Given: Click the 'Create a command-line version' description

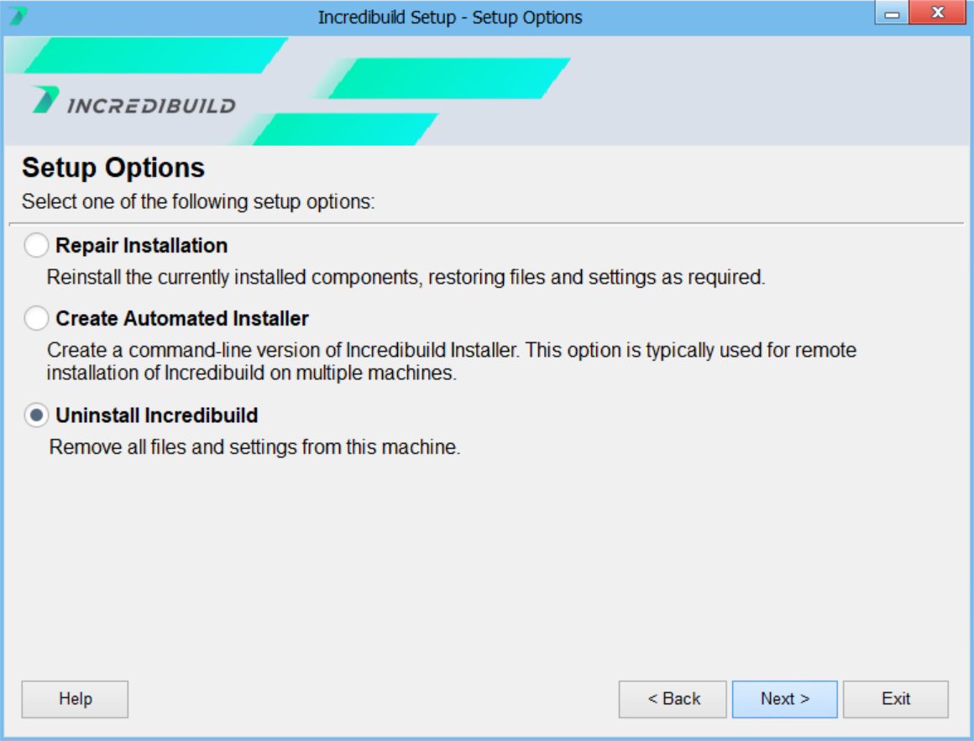Looking at the screenshot, I should (x=451, y=361).
